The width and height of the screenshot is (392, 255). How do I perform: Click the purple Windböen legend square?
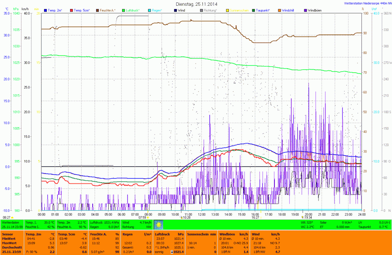(x=306, y=10)
